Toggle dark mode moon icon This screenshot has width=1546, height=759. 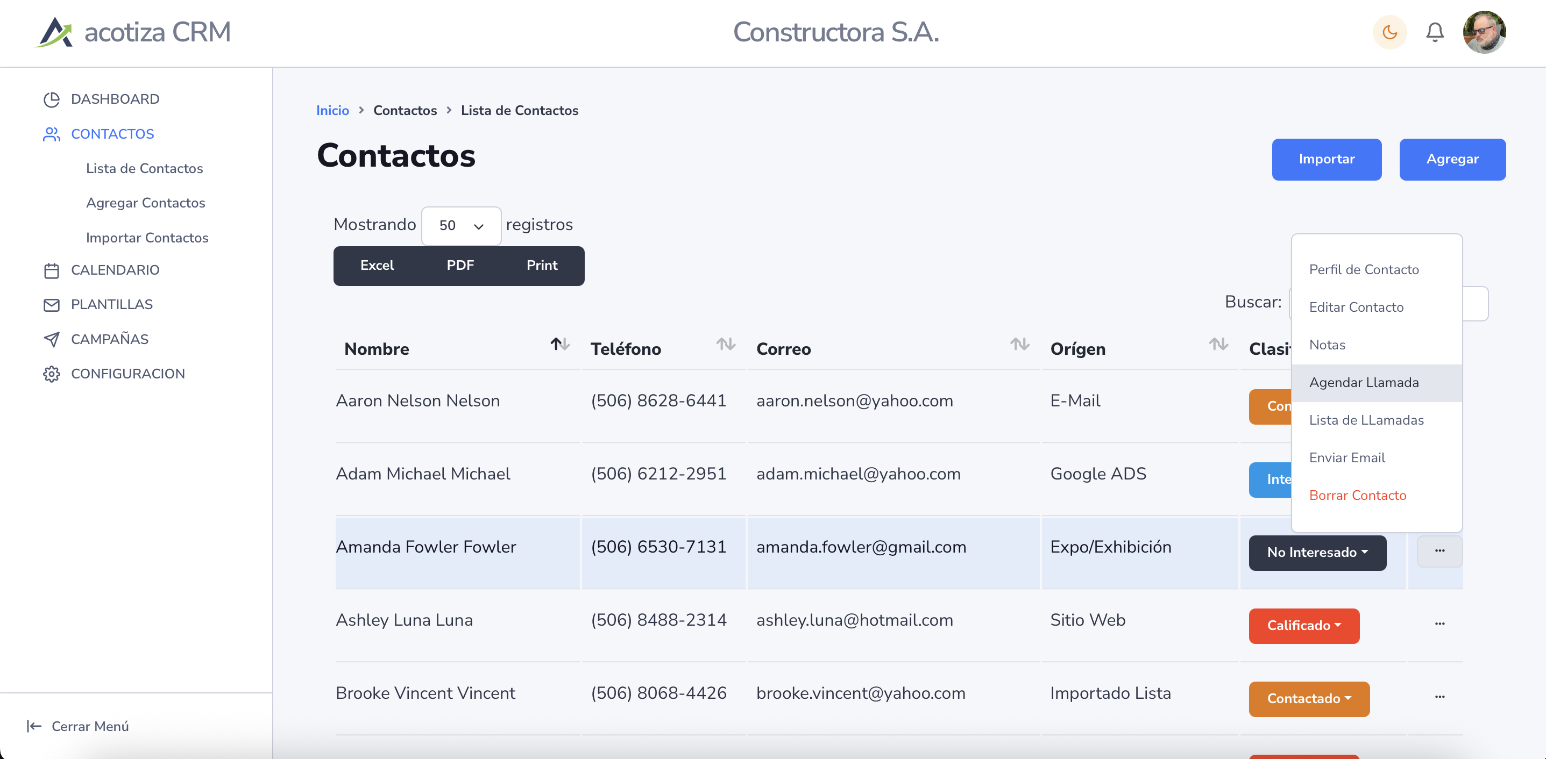[x=1389, y=32]
